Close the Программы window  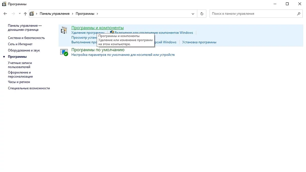point(300,4)
